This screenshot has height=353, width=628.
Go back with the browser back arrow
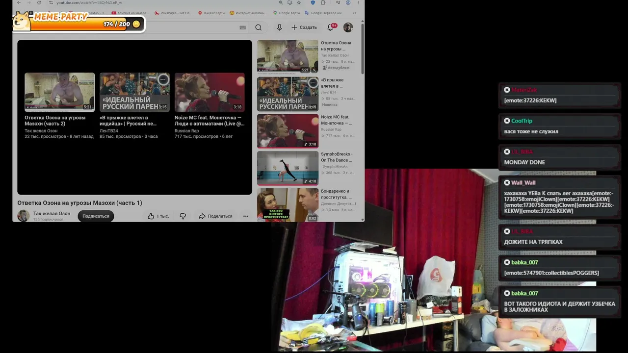(x=19, y=2)
